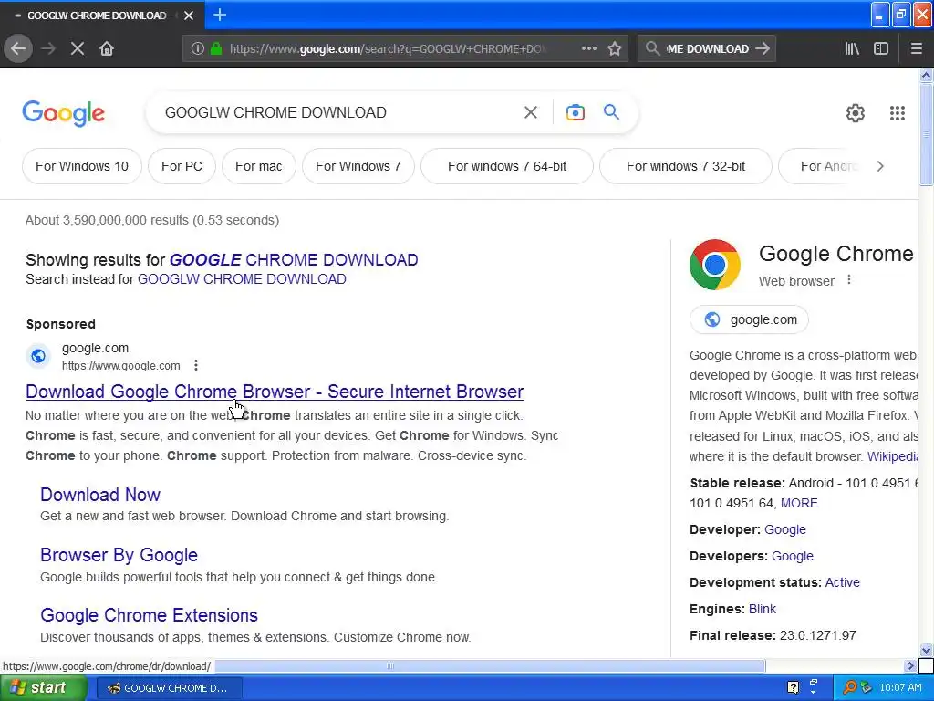Select the For Windows 7 filter chip
The width and height of the screenshot is (934, 701).
(358, 166)
